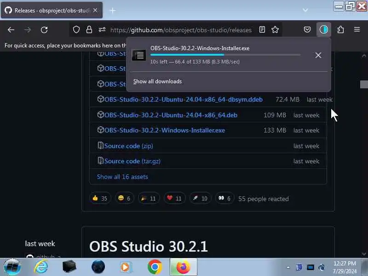
Task: Toggle the heart reaction with 11
Action: [x=174, y=198]
